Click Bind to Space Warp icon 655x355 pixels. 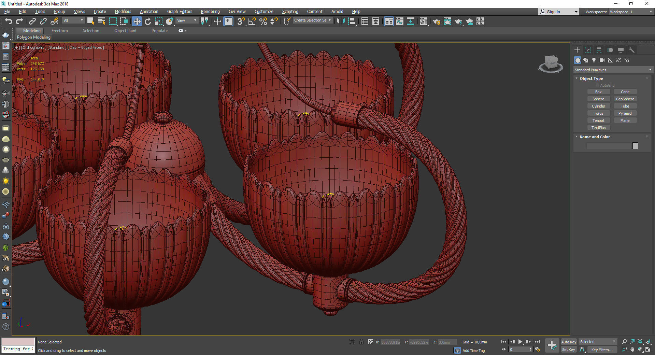(54, 22)
